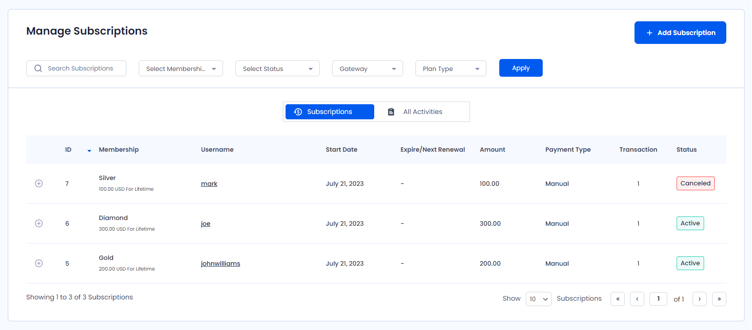Jump to last page of subscriptions
752x330 pixels.
pyautogui.click(x=719, y=299)
